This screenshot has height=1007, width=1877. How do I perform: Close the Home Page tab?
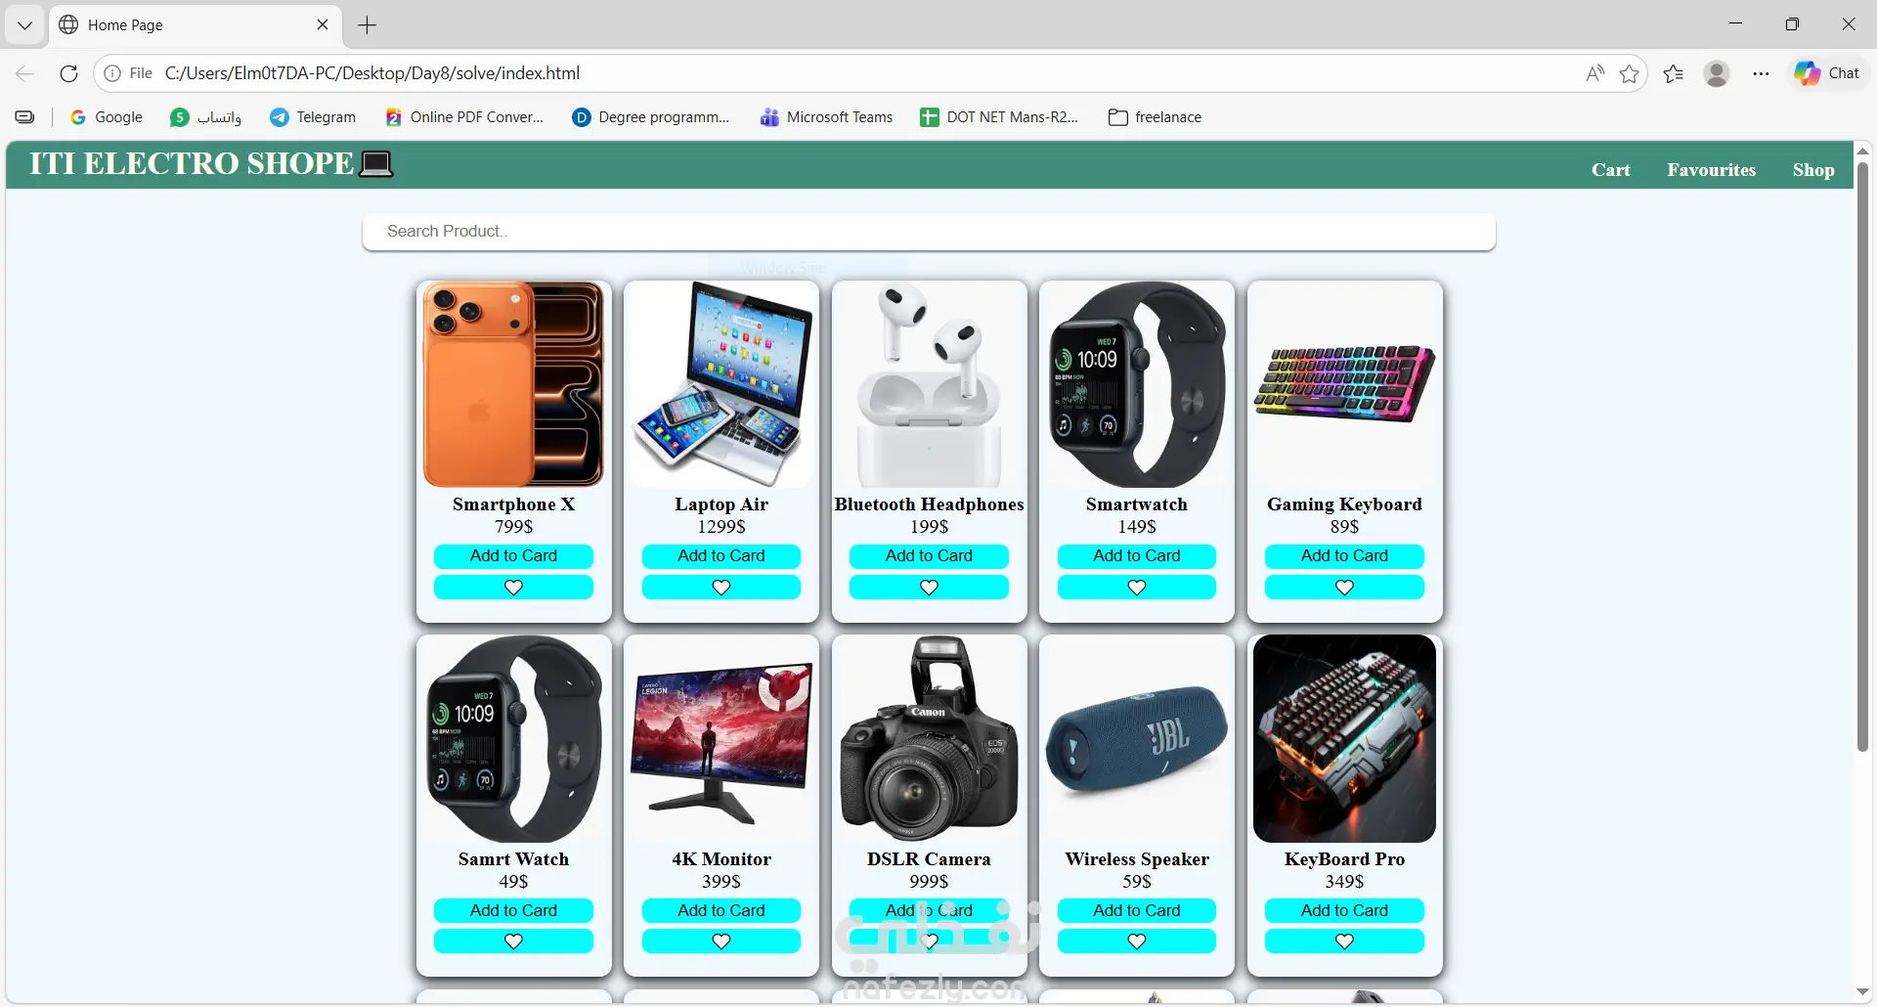click(323, 24)
